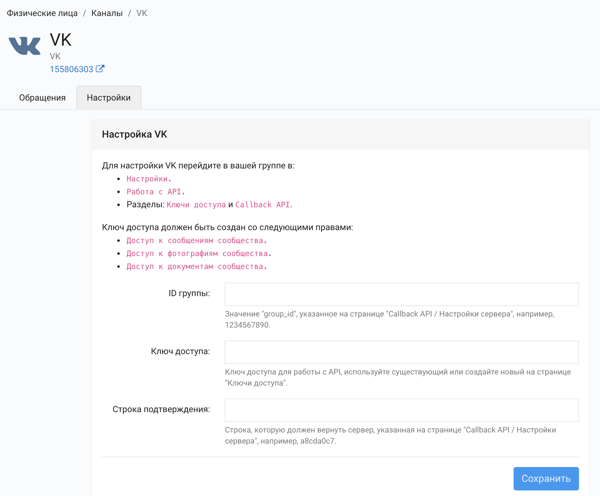Image resolution: width=600 pixels, height=496 pixels.
Task: Open external link icon next to 155806303
Action: [x=100, y=68]
